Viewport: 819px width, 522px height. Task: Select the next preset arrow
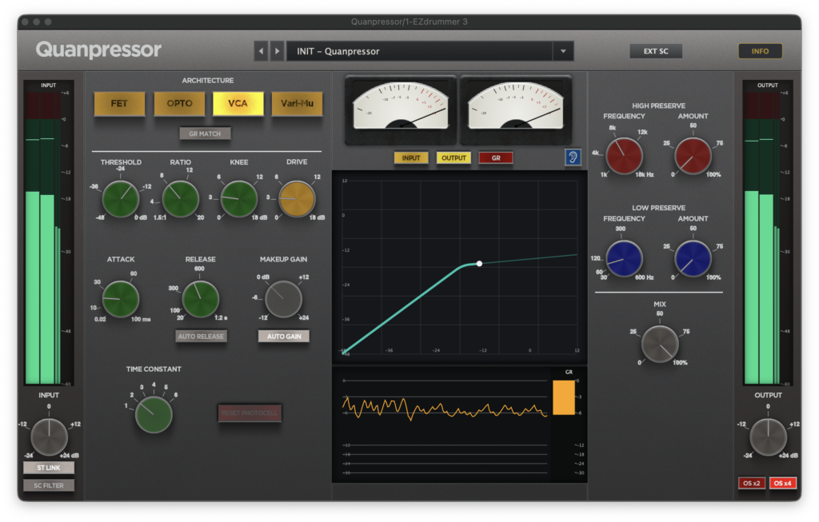click(278, 51)
